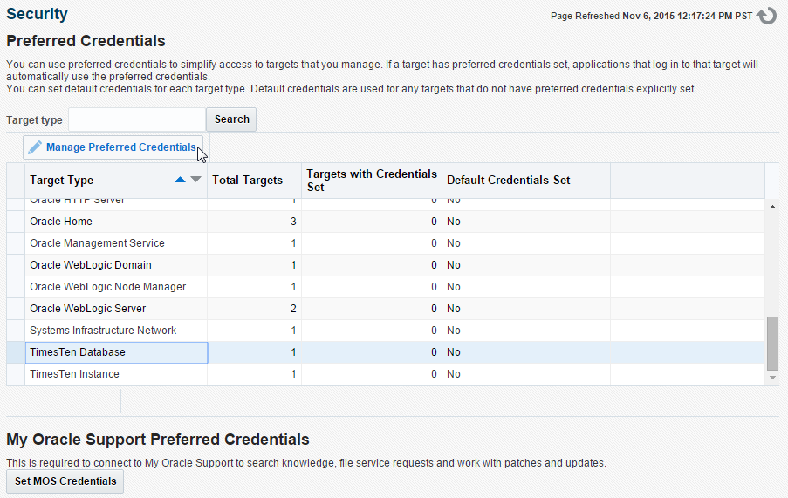788x498 pixels.
Task: Click the pencil icon for Manage Preferred Credentials
Action: click(35, 147)
